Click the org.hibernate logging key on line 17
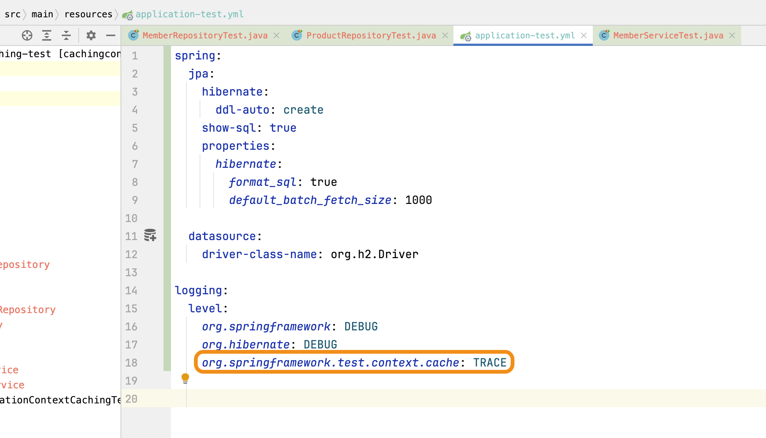This screenshot has width=766, height=438. pyautogui.click(x=246, y=345)
